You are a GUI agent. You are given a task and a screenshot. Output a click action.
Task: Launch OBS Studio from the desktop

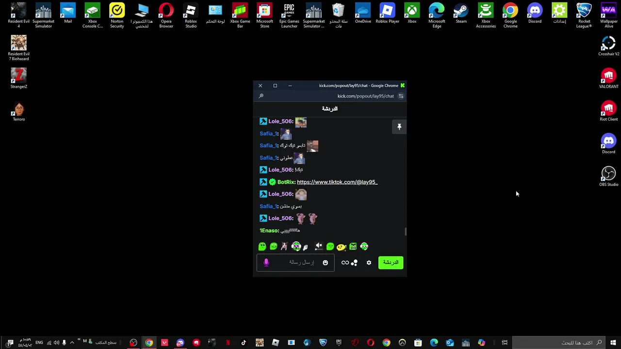pos(608,176)
